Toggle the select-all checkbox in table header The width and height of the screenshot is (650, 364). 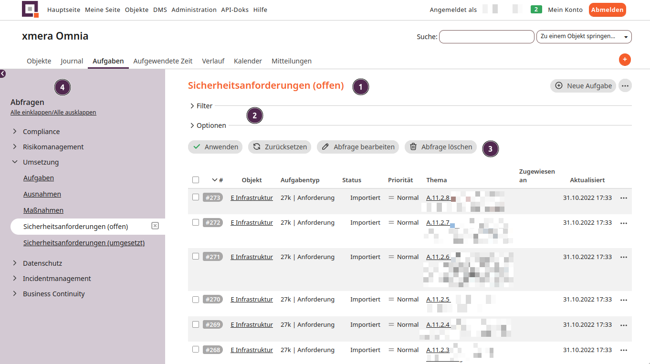pos(196,180)
